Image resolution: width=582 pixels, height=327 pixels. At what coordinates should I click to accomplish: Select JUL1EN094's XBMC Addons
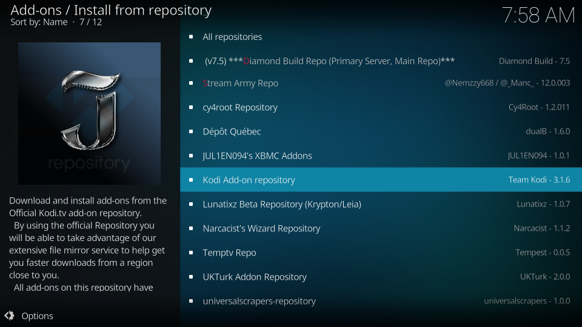pyautogui.click(x=257, y=156)
